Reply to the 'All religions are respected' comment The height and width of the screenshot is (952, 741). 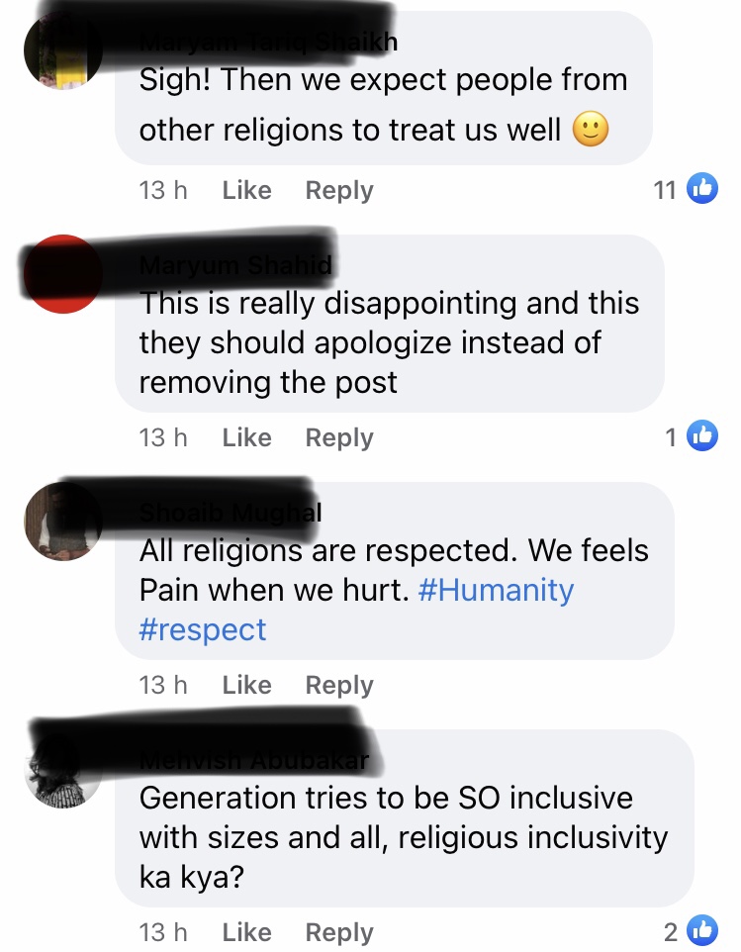(x=339, y=686)
